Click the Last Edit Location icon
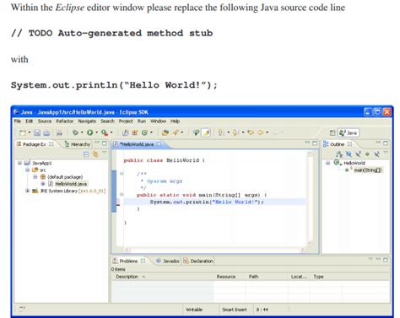400x318 pixels. tap(251, 132)
